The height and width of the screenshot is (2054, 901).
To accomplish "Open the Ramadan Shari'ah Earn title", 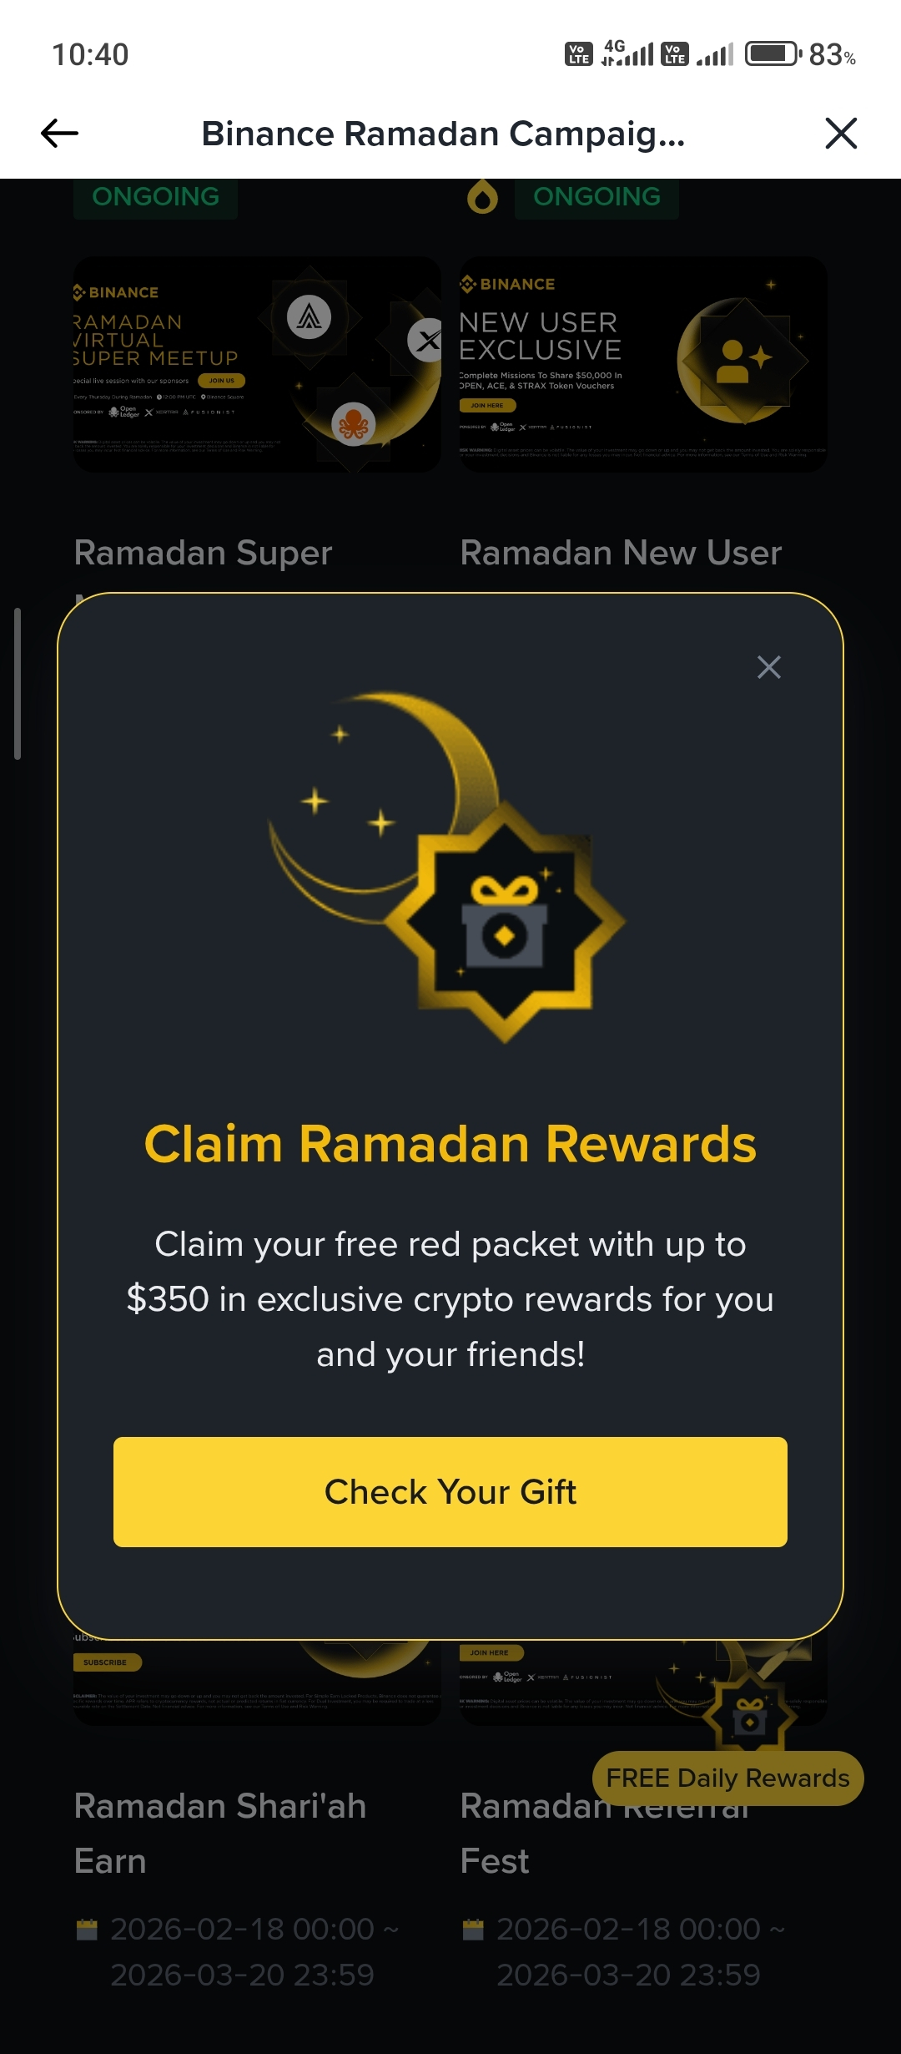I will coord(220,1834).
